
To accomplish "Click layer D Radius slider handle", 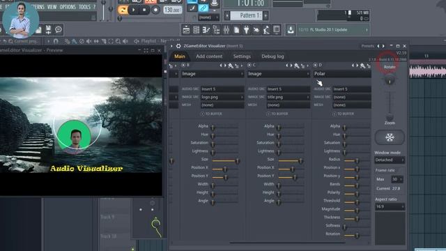I will [x=357, y=161].
